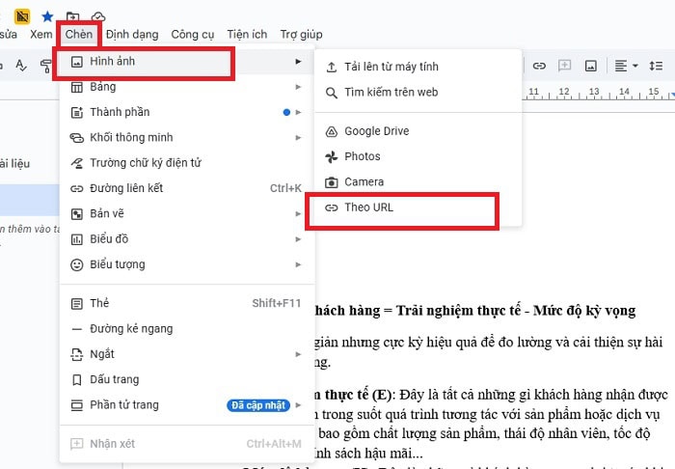Click the insert image icon in toolbar
675x469 pixels.
[590, 66]
